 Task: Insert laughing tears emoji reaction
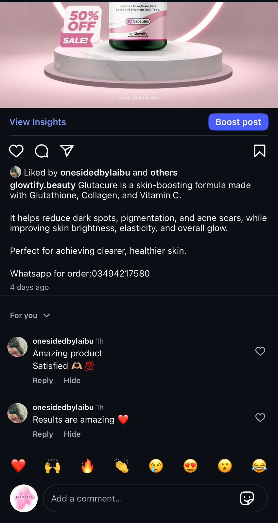(x=259, y=466)
